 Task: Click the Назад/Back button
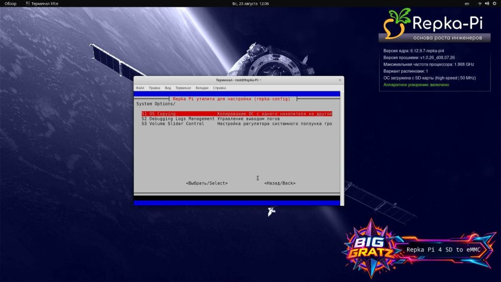280,183
